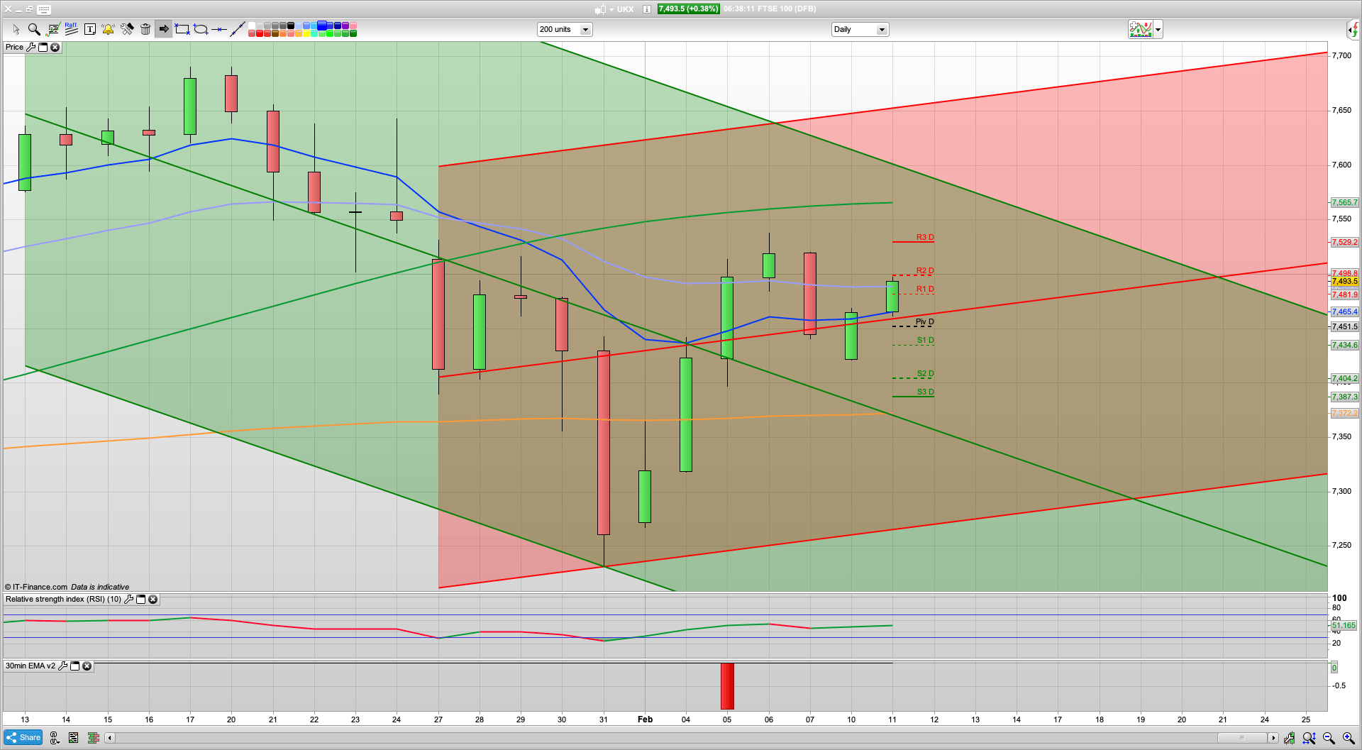Select the trend line tool
Image resolution: width=1362 pixels, height=750 pixels.
tap(238, 29)
